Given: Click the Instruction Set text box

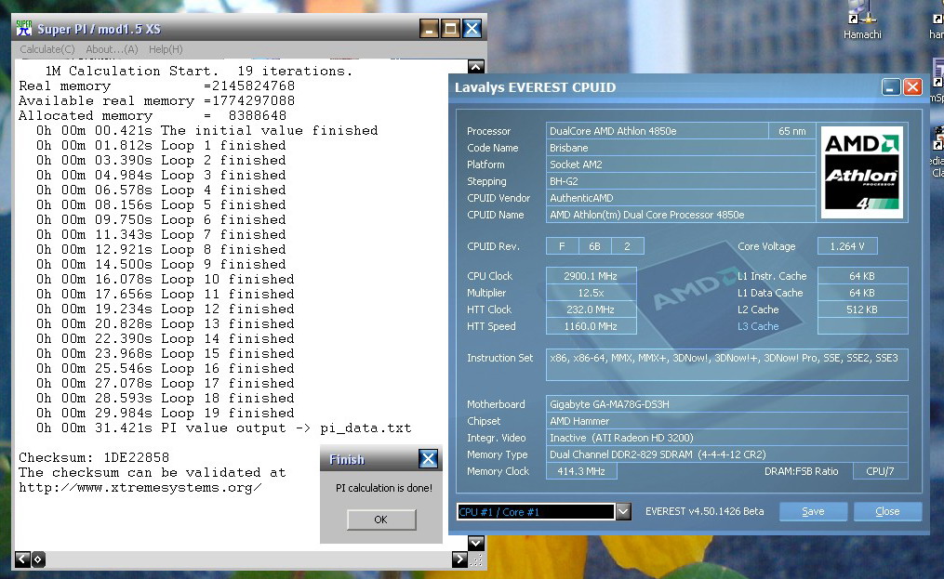Looking at the screenshot, I should tap(726, 364).
